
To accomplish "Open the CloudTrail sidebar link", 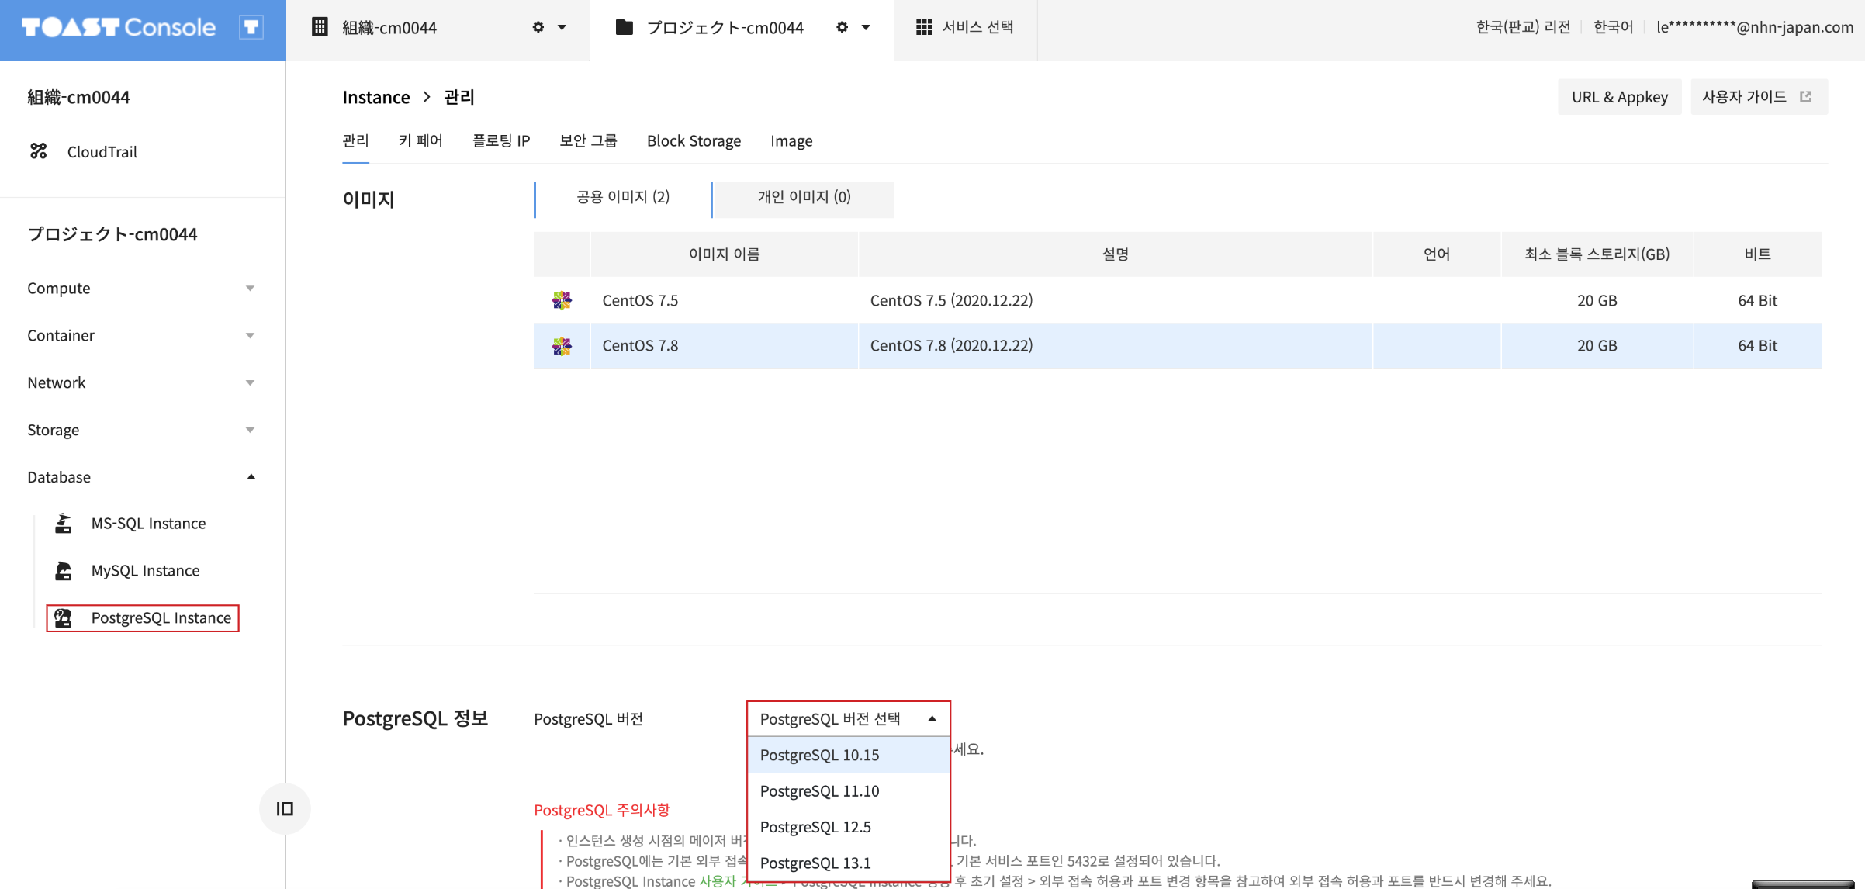I will pos(102,151).
